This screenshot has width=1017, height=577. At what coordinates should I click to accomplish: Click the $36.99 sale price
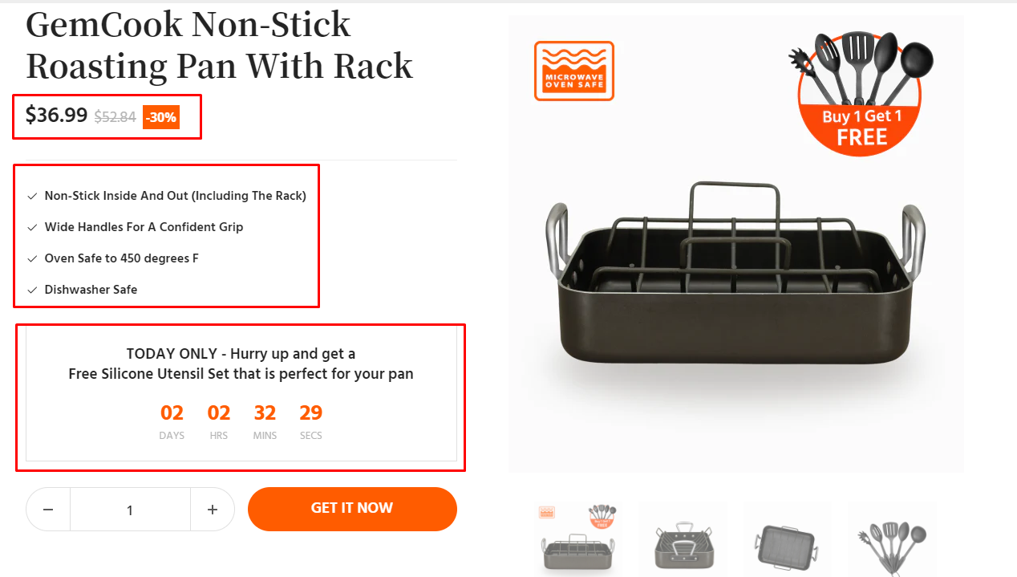click(56, 115)
